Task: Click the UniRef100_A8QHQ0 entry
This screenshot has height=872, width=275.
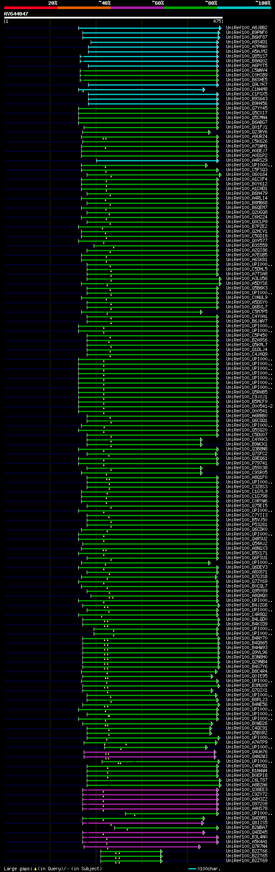Action: [x=247, y=595]
